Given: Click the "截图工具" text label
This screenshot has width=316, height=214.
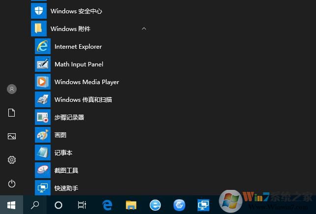Looking at the screenshot, I should (66, 170).
